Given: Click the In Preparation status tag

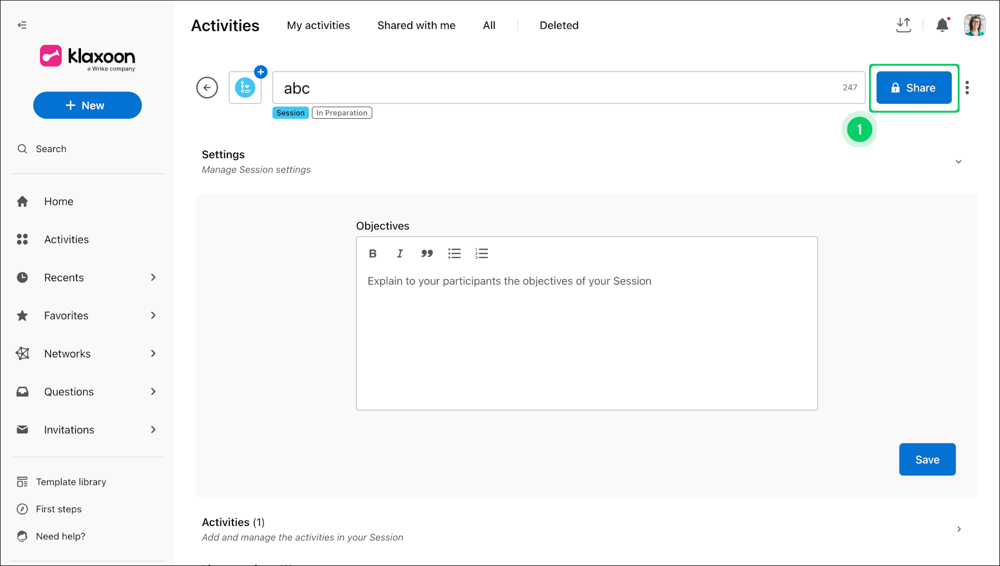Looking at the screenshot, I should [x=342, y=113].
